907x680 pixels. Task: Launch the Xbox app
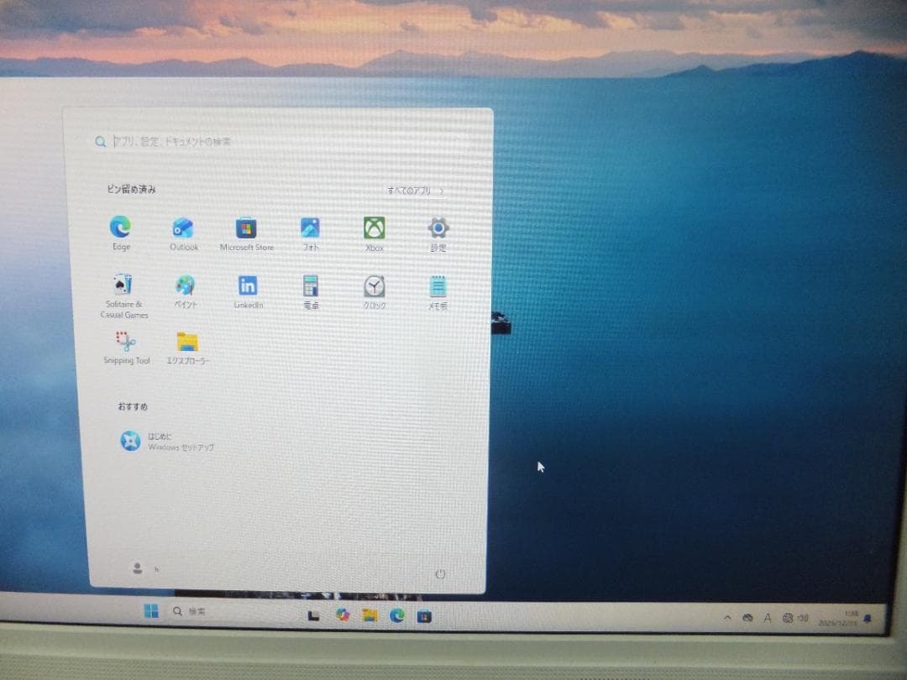373,227
